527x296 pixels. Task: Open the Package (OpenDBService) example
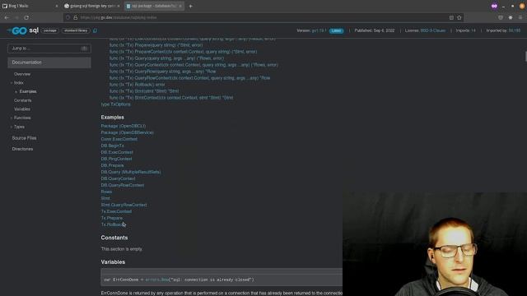[128, 132]
